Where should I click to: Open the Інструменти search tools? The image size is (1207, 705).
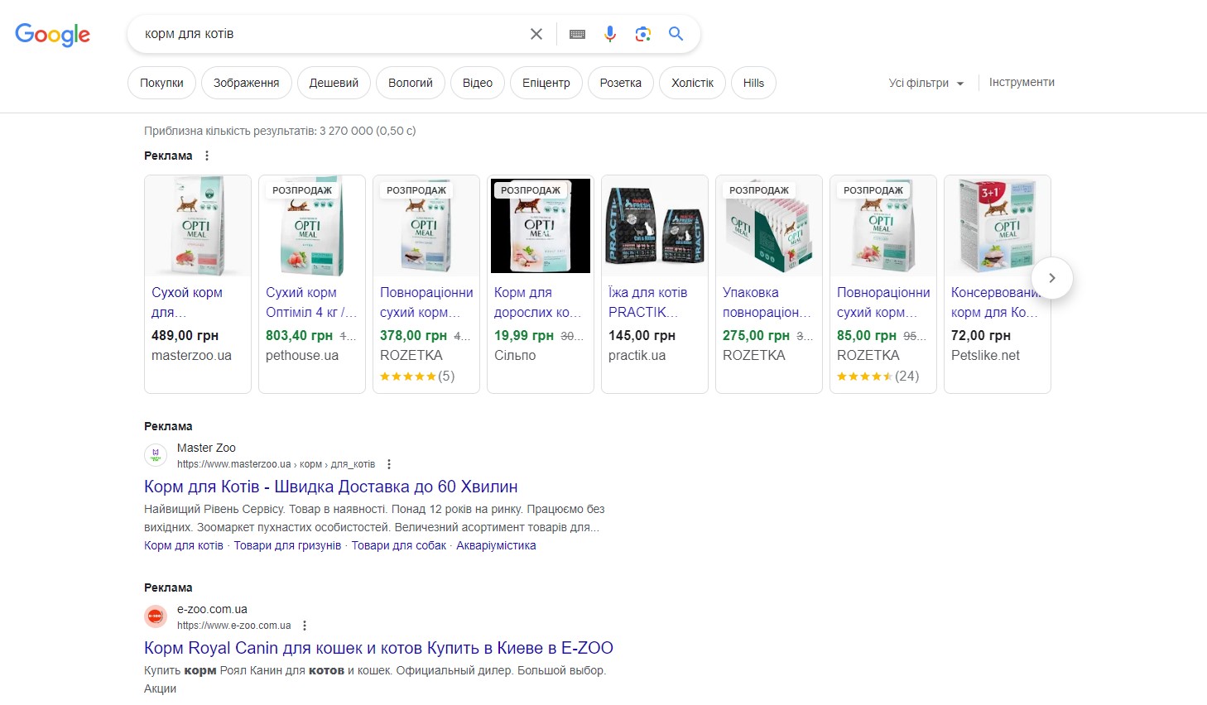tap(1022, 83)
